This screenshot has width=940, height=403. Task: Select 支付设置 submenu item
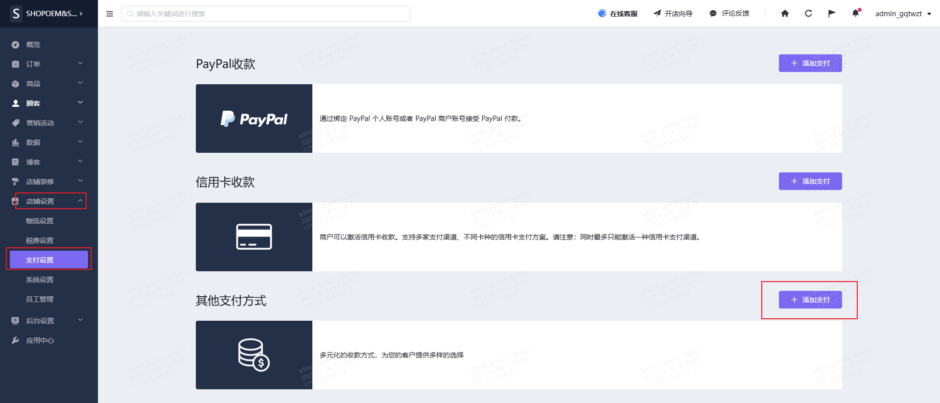tap(49, 260)
